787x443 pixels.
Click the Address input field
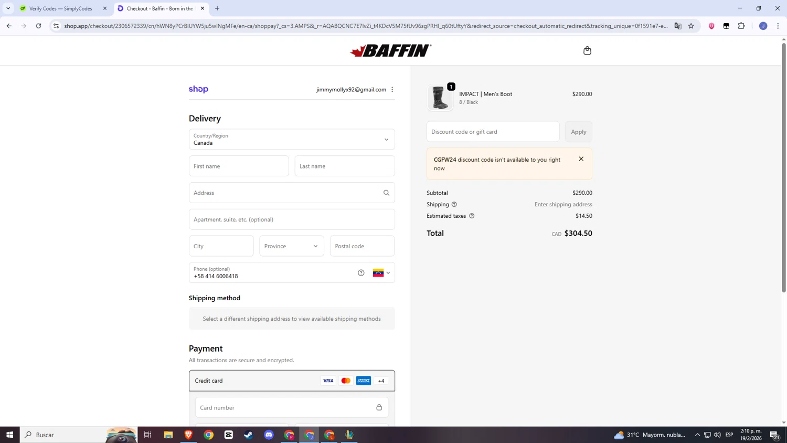click(292, 193)
